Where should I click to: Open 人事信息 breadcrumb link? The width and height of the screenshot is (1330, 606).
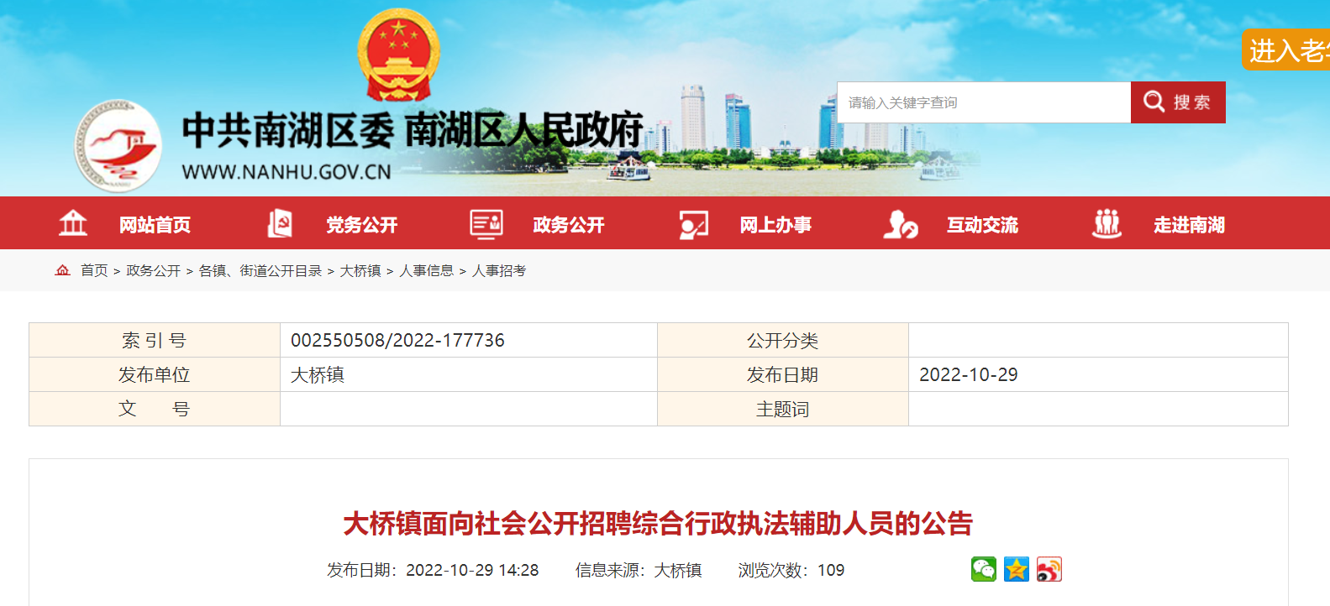[427, 270]
